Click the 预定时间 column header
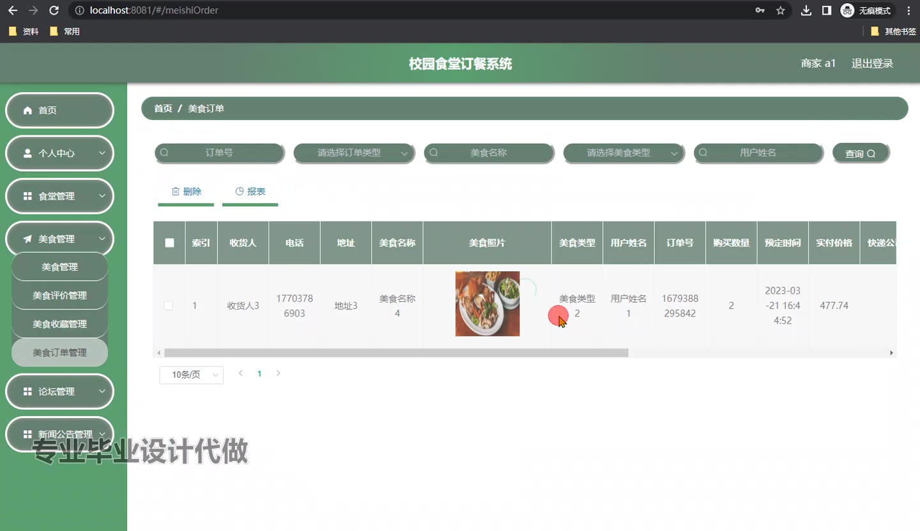This screenshot has height=531, width=920. 783,243
